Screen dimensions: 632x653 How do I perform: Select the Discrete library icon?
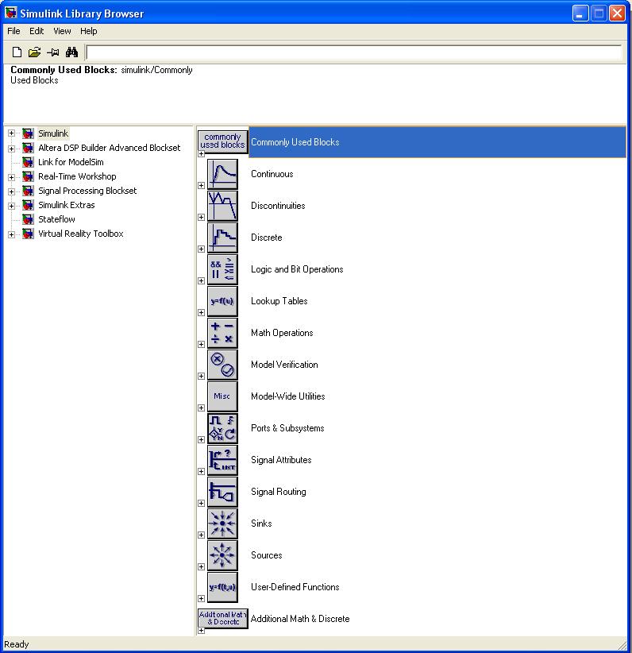point(222,238)
